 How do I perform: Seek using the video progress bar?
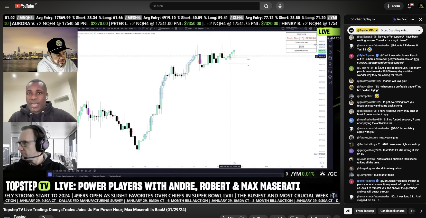point(172,204)
